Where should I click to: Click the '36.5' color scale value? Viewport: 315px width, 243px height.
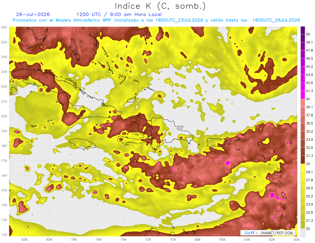pyautogui.click(x=309, y=123)
